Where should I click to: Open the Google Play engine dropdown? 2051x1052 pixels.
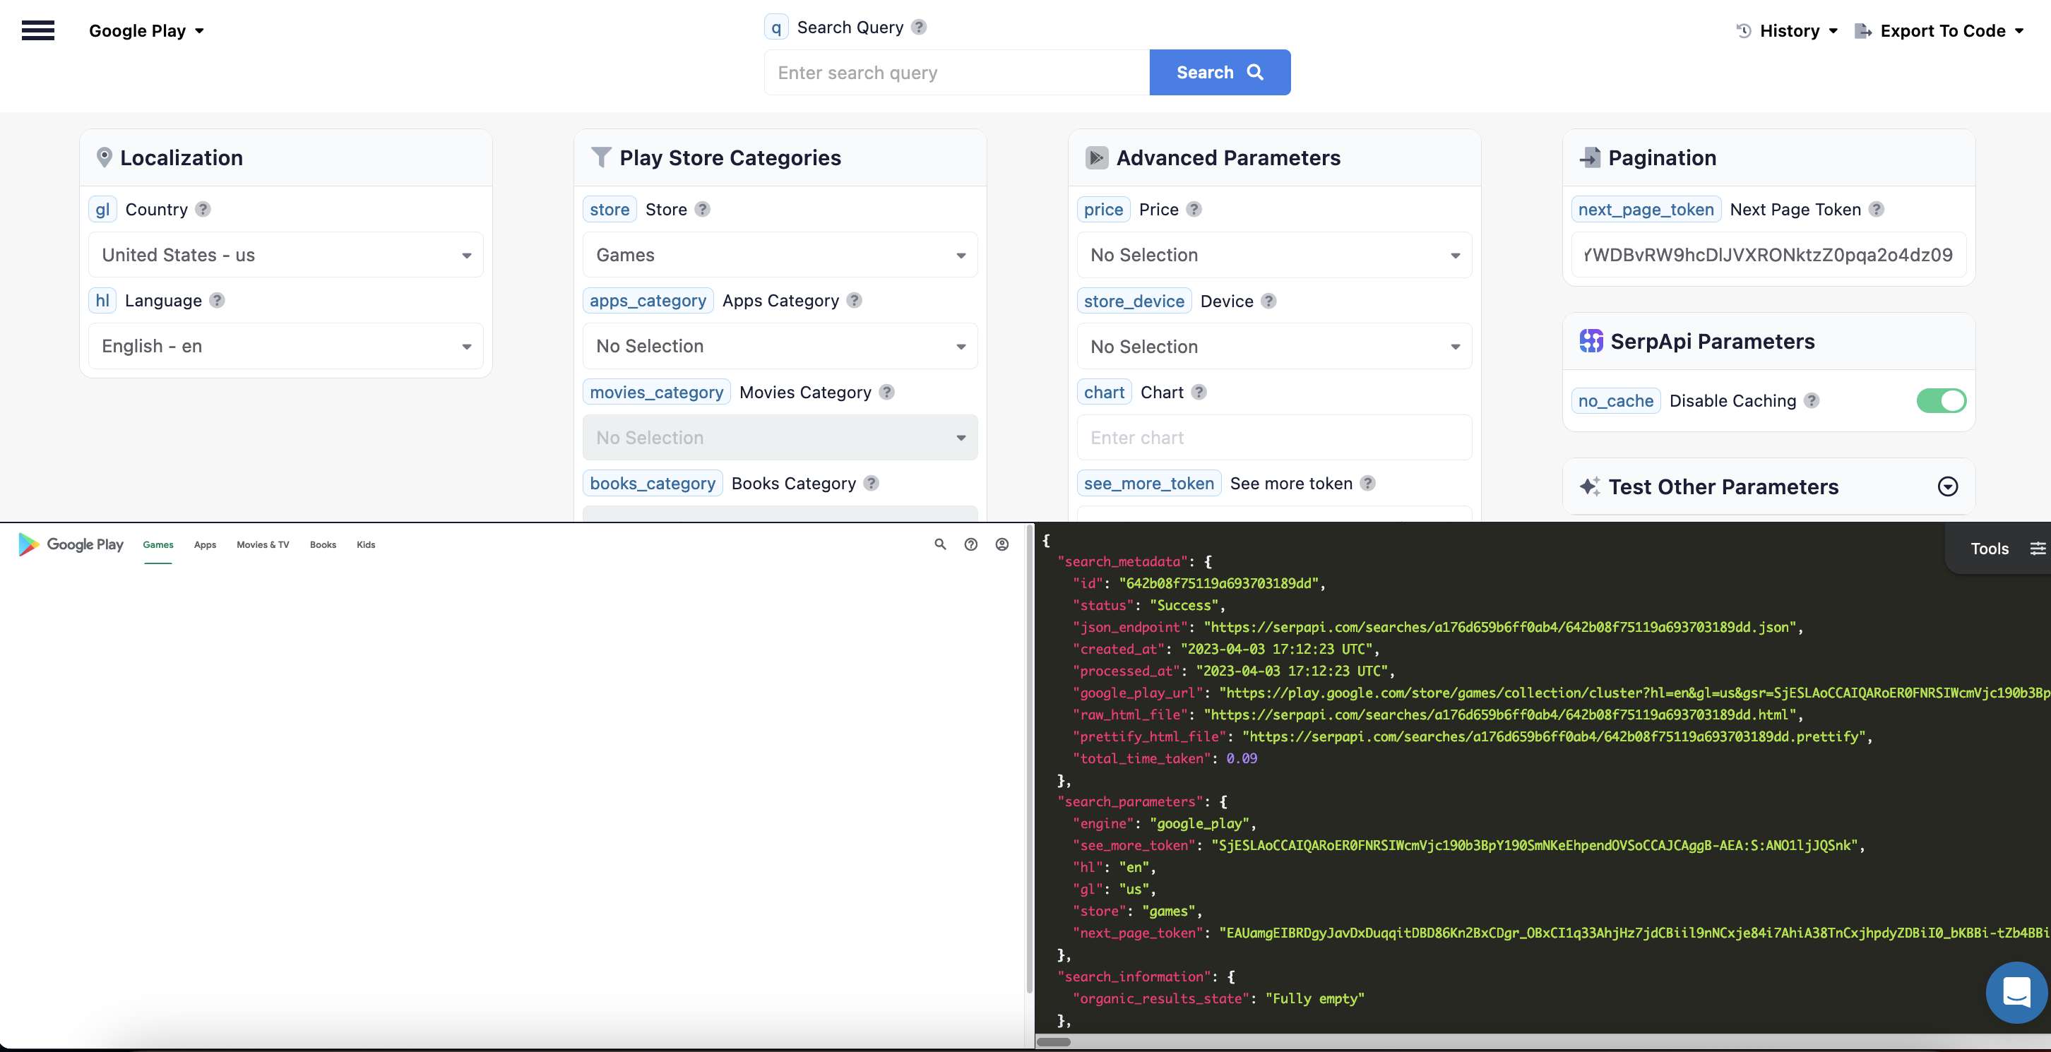[146, 30]
